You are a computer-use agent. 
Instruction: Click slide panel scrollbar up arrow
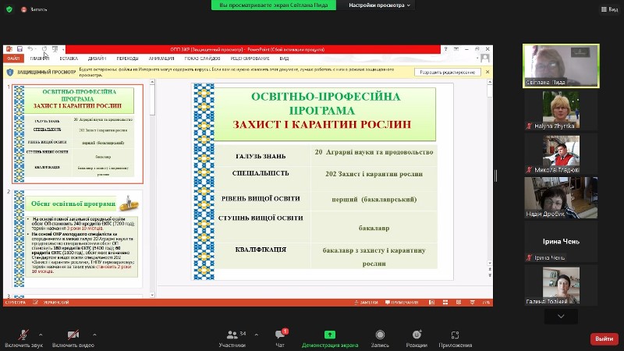(x=152, y=82)
